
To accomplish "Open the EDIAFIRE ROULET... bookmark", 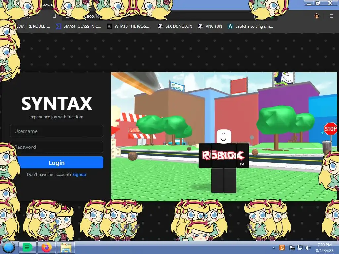I will 33,26.
